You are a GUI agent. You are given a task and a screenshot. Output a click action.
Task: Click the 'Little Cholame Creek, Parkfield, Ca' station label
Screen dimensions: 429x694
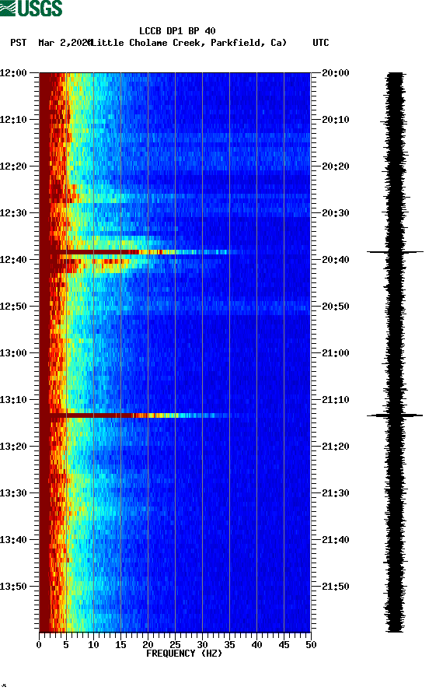189,43
